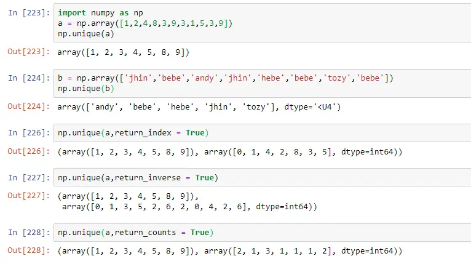471x264 pixels.
Task: Select the In [223] prompt label
Action: [29, 13]
